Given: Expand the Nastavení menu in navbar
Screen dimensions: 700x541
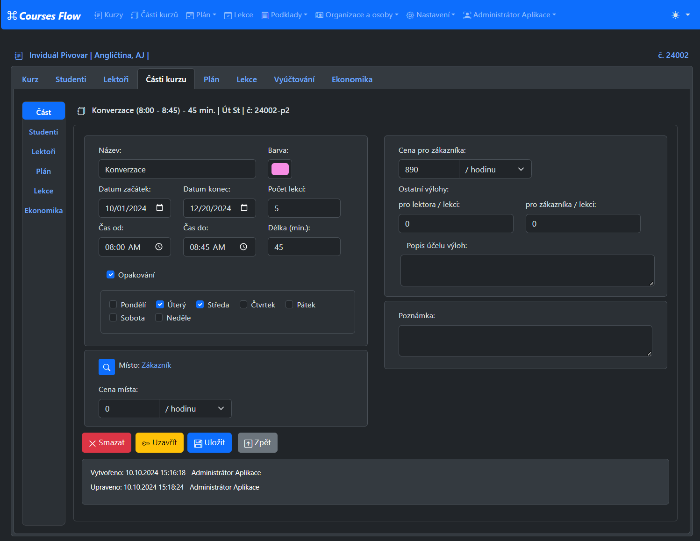Looking at the screenshot, I should [x=430, y=15].
